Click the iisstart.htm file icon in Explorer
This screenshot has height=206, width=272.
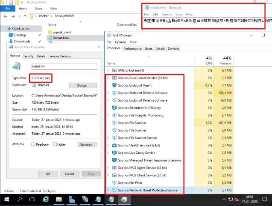pos(50,38)
